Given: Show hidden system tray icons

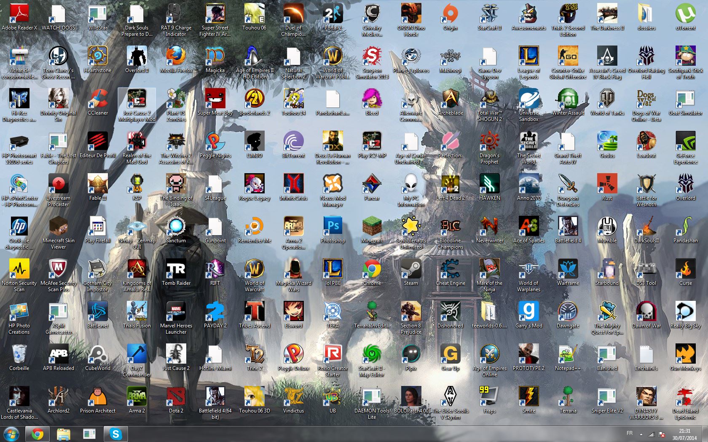Looking at the screenshot, I should [x=641, y=434].
